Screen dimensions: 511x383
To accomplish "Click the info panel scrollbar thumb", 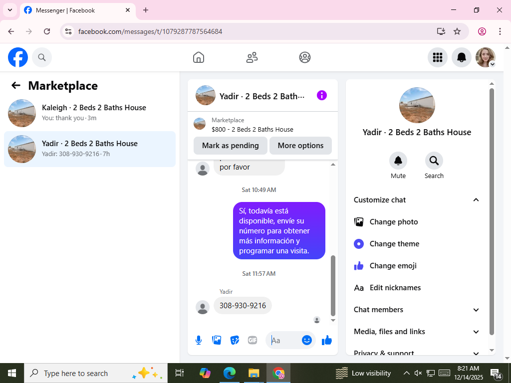I will pyautogui.click(x=492, y=211).
